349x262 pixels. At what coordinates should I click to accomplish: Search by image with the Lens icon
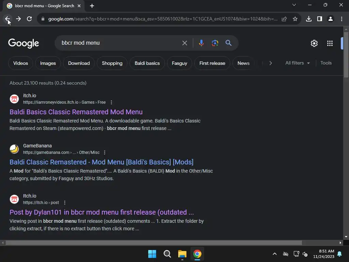pyautogui.click(x=215, y=43)
